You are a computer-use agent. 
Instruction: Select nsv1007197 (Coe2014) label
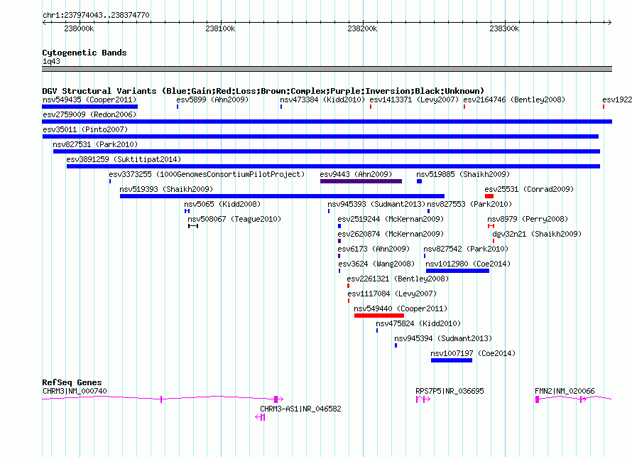pos(473,353)
